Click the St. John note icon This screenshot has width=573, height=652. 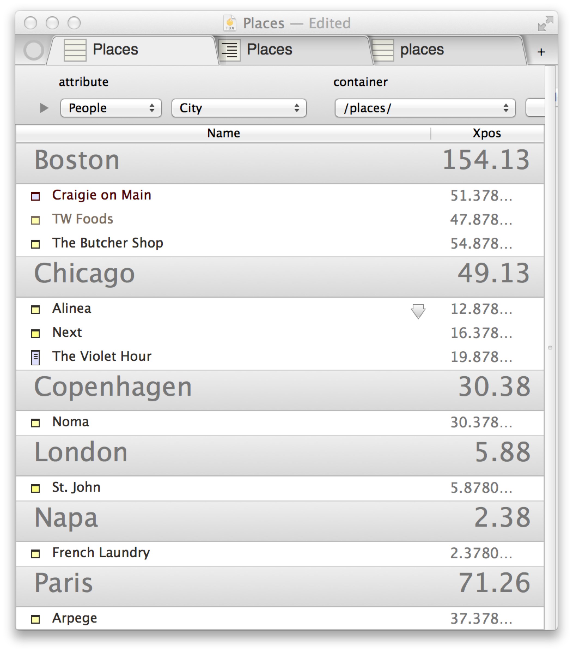click(35, 488)
